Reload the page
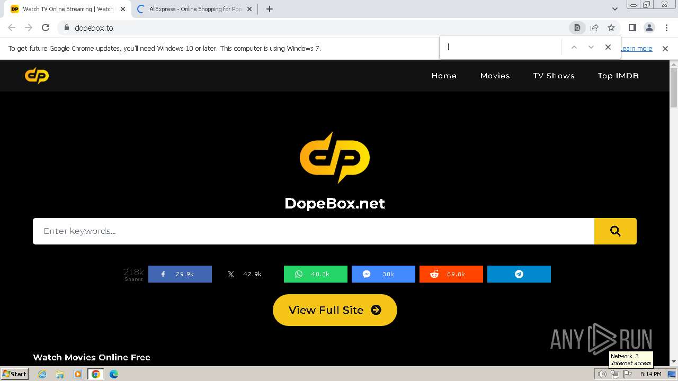 tap(46, 28)
